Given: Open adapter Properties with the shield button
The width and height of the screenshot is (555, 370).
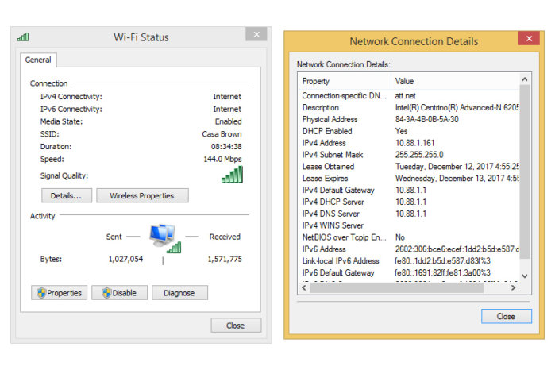Looking at the screenshot, I should pyautogui.click(x=60, y=293).
